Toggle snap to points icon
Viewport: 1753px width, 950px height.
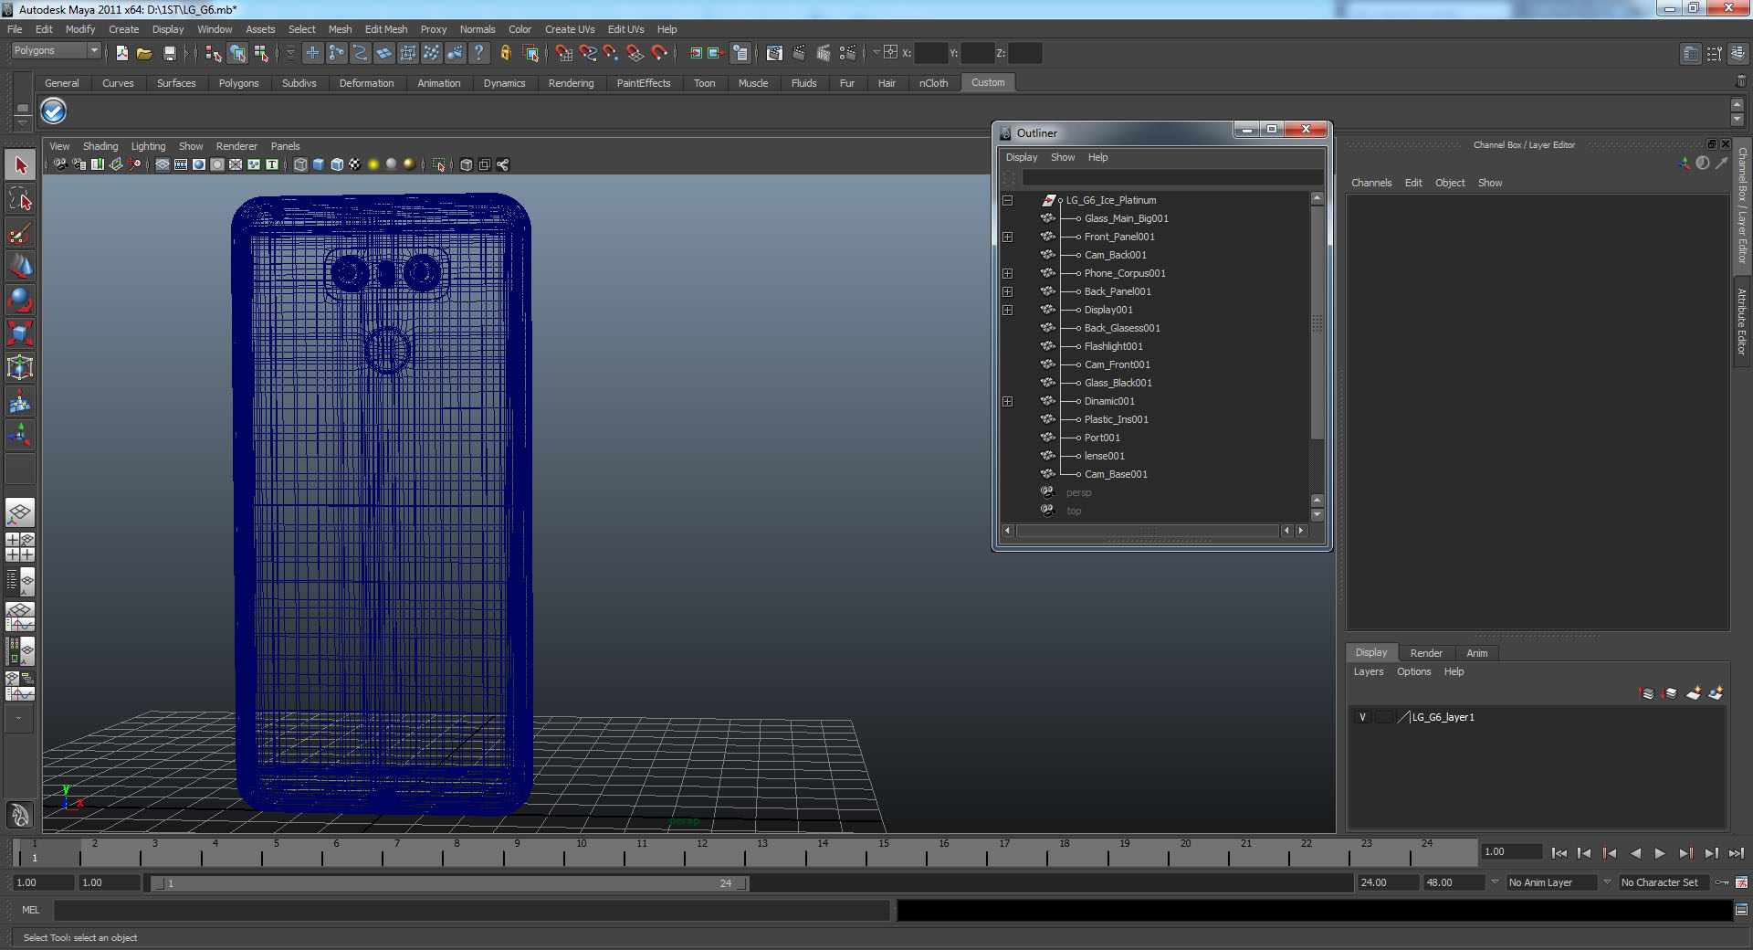[x=612, y=53]
